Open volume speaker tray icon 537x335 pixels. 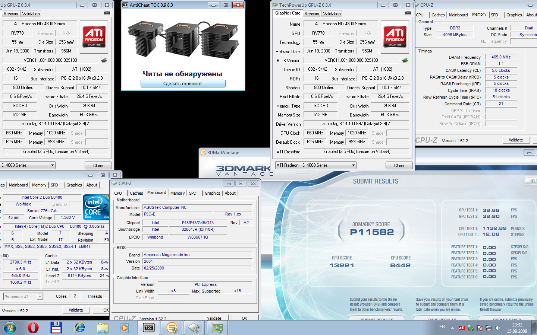click(x=497, y=328)
